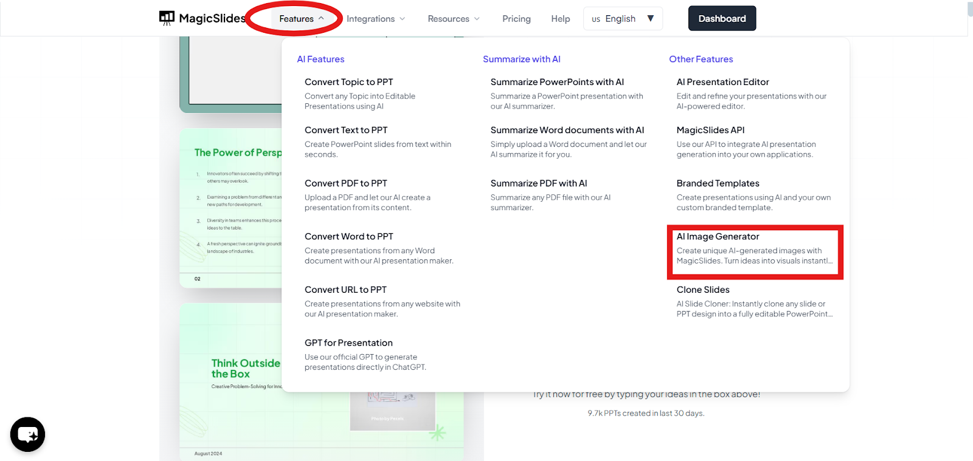This screenshot has width=973, height=461.
Task: Open the chat support widget
Action: click(28, 434)
